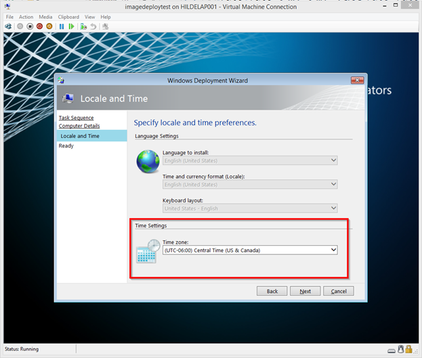
Task: Click the 'Language to install:' label
Action: point(186,152)
